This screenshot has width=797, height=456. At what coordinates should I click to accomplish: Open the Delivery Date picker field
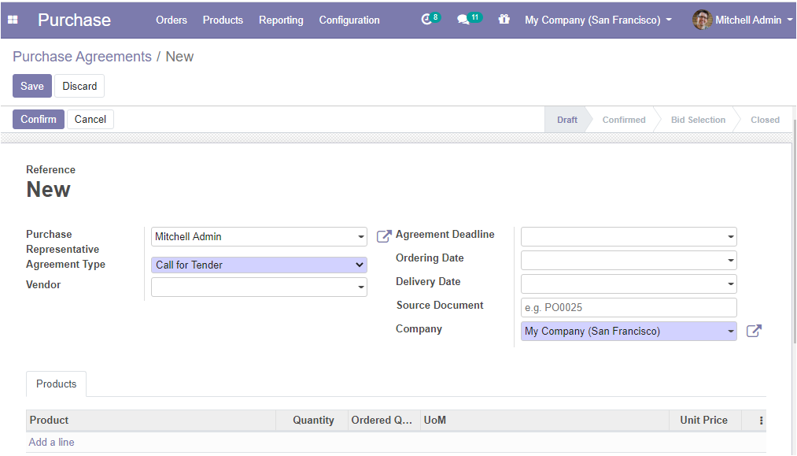[629, 284]
